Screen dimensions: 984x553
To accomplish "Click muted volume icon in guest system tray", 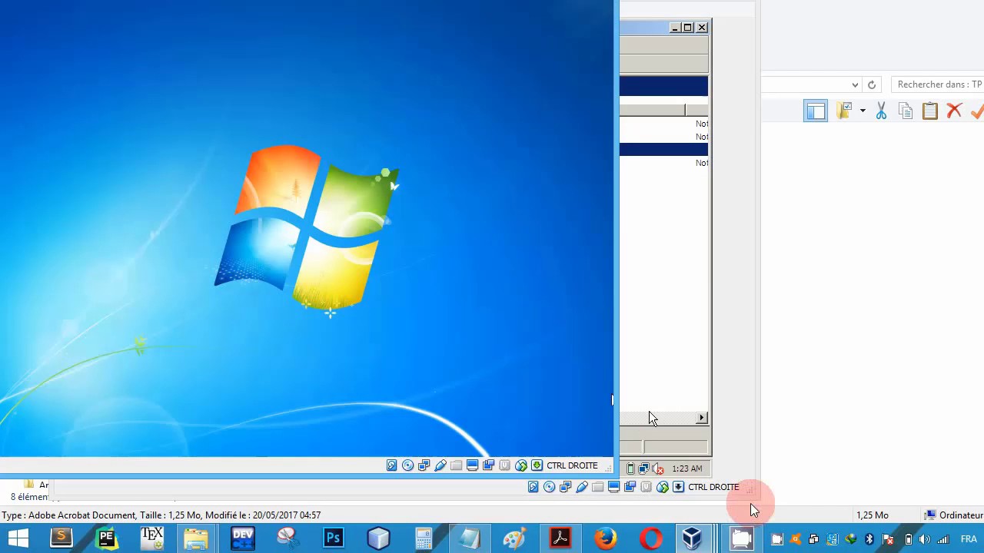I will pos(657,469).
